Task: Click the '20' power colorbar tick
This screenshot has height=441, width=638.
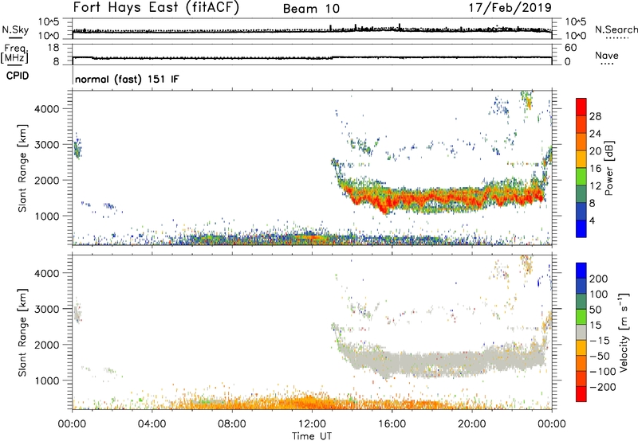Action: [x=595, y=151]
